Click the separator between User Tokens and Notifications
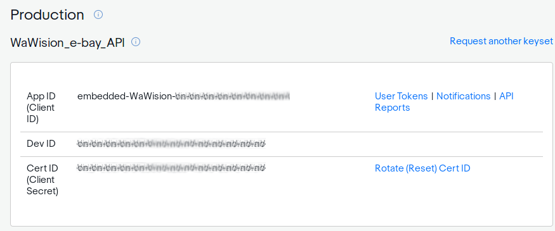555x231 pixels. coord(432,96)
